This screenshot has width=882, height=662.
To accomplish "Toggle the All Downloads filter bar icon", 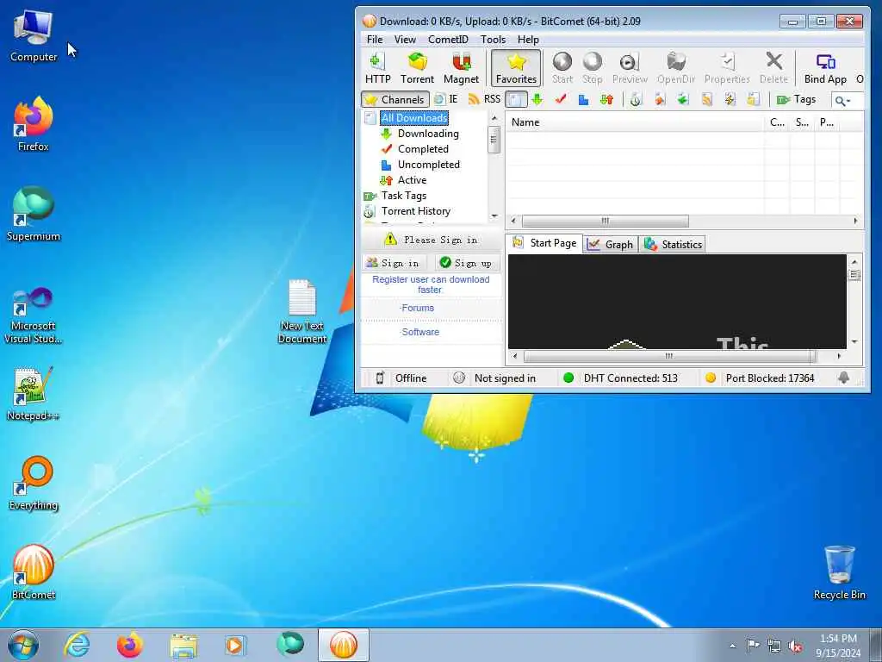I will click(x=516, y=100).
